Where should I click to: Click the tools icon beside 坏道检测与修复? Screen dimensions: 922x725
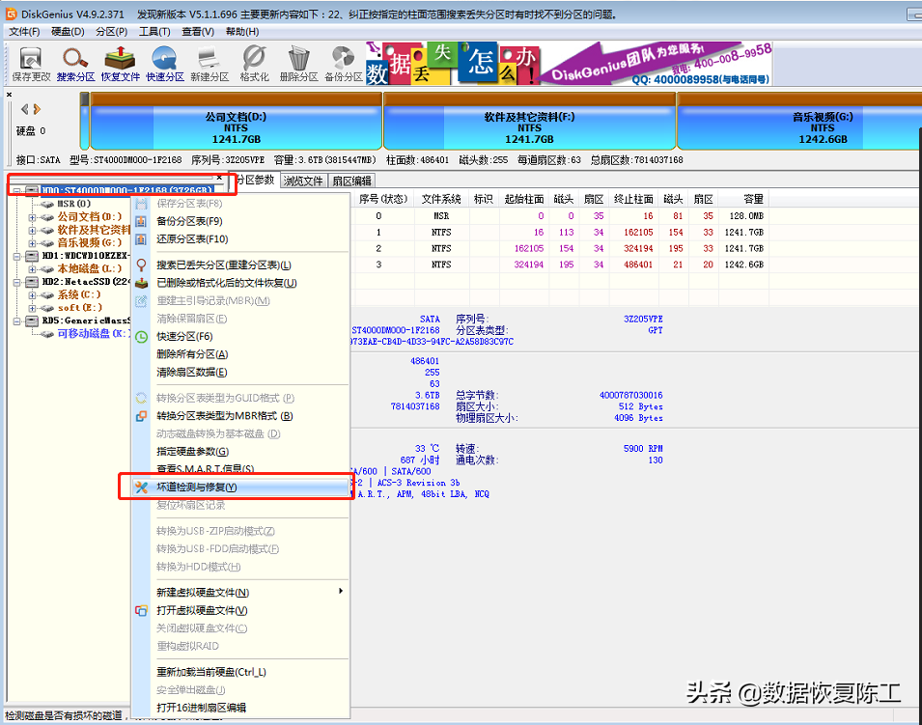141,487
